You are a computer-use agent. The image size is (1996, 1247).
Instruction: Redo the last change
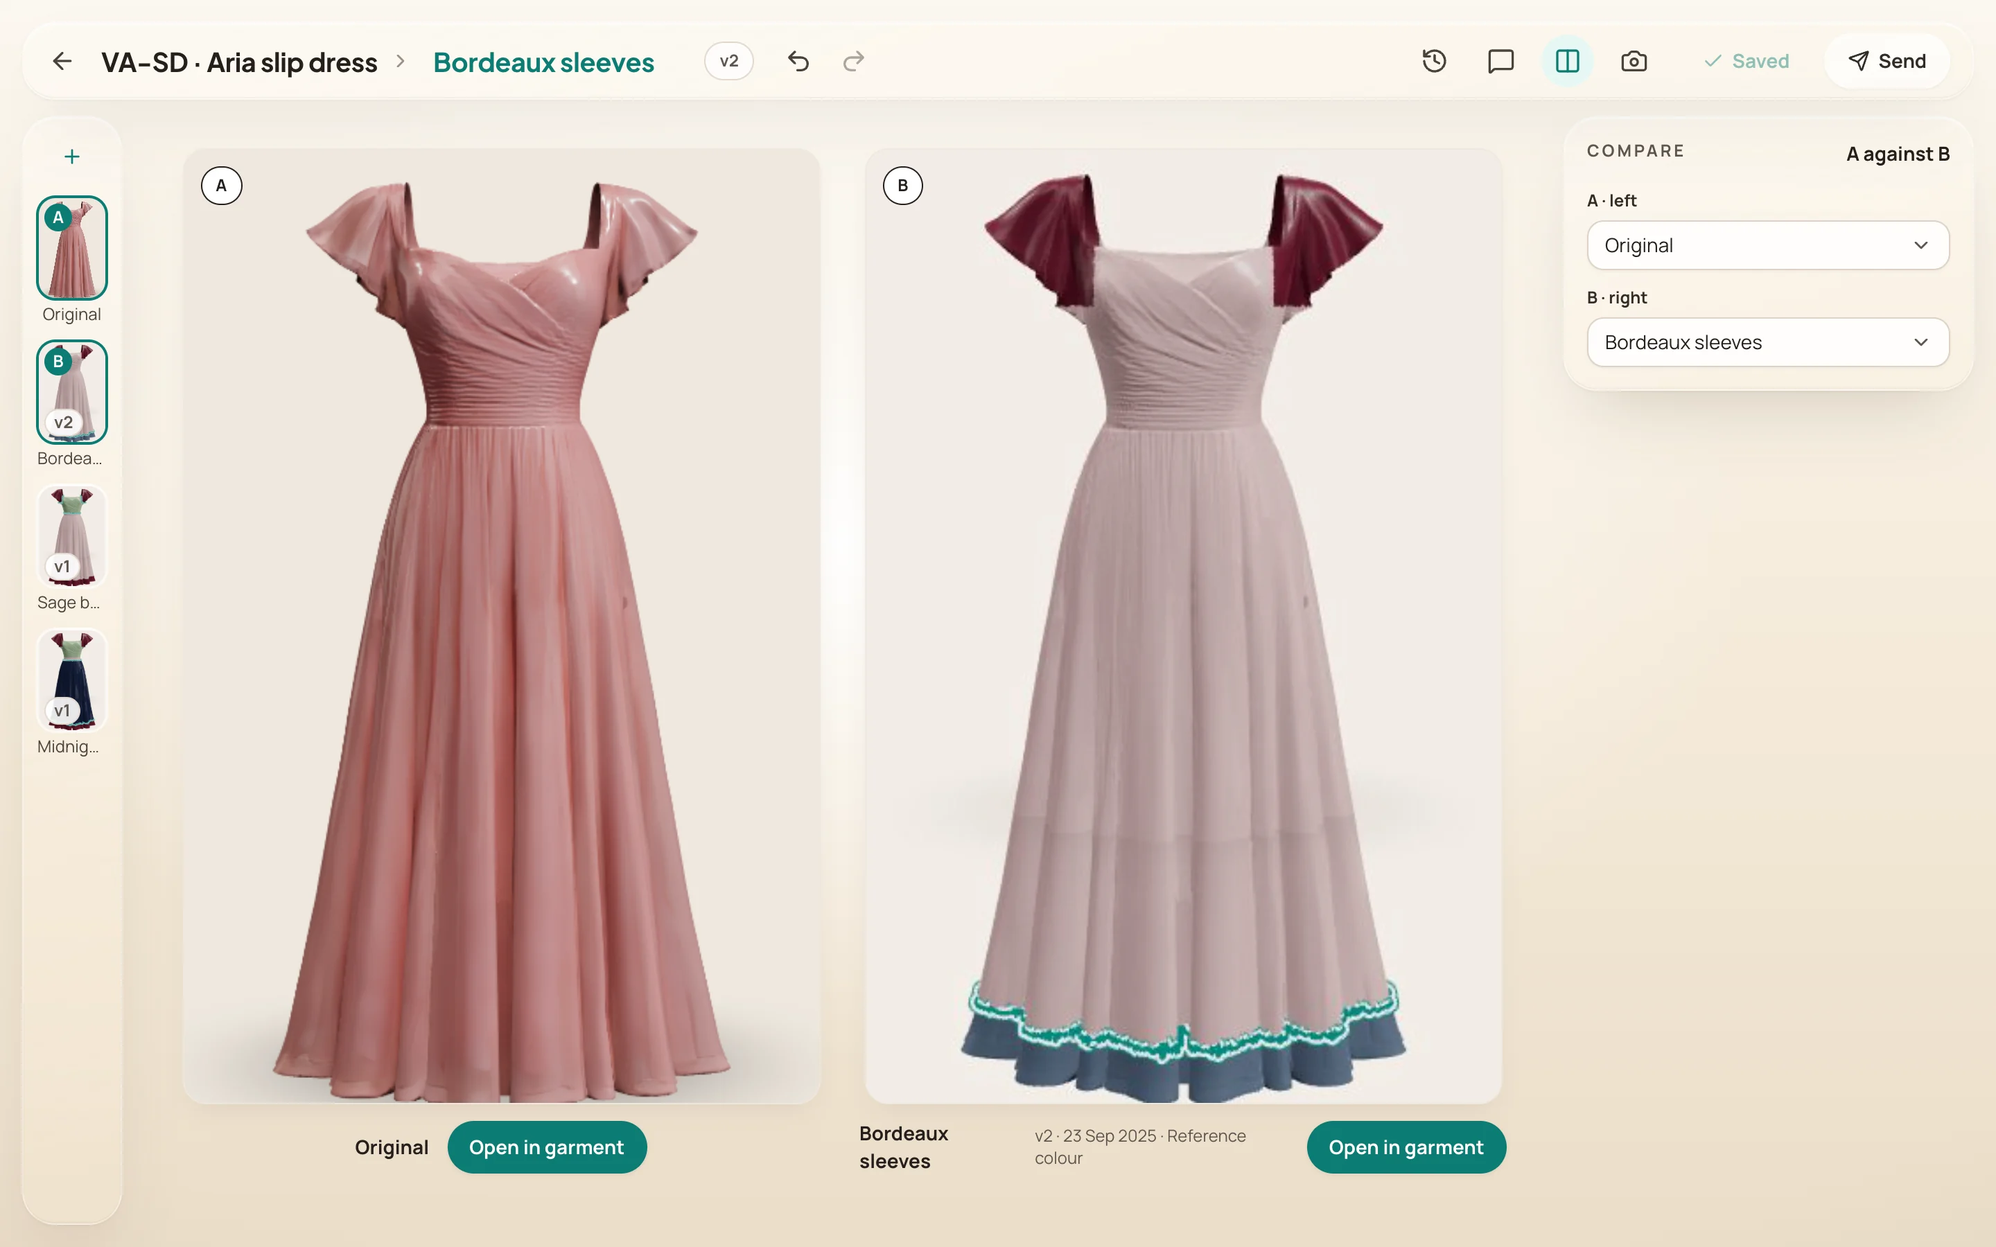click(854, 61)
